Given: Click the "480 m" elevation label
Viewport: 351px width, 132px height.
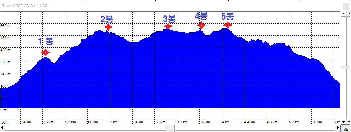Looking at the screenshot, I should coord(5,38).
